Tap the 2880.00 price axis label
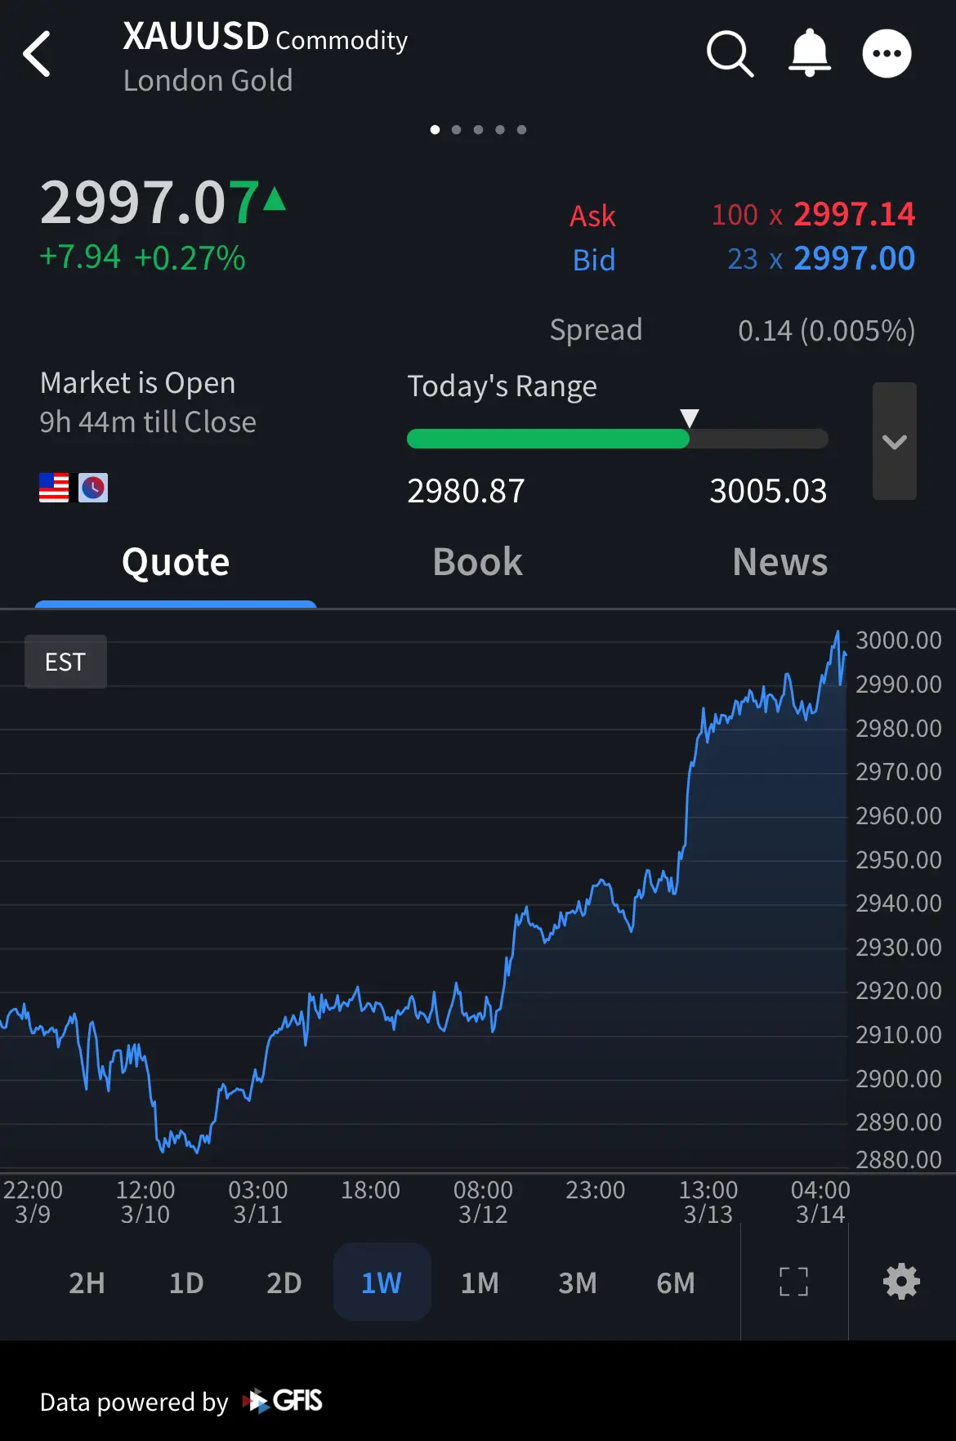Viewport: 956px width, 1441px height. (899, 1159)
